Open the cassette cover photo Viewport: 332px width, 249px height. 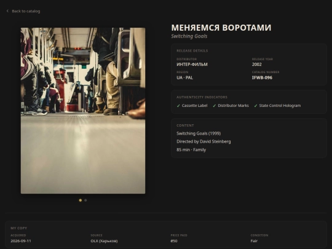[x=83, y=111]
